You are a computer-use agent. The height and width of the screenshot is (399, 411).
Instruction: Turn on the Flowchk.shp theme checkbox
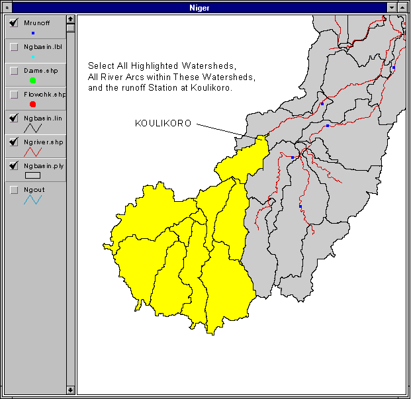point(14,95)
